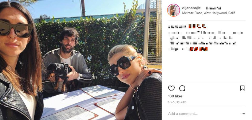
Task: Tap the menu lying nearest the camera
Action: point(69,113)
